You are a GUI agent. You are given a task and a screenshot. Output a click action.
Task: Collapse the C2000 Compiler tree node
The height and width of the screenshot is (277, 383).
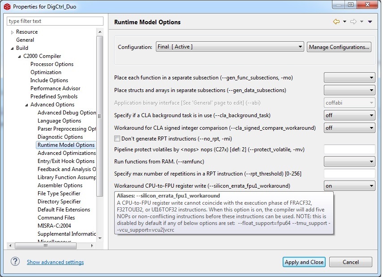(19, 56)
